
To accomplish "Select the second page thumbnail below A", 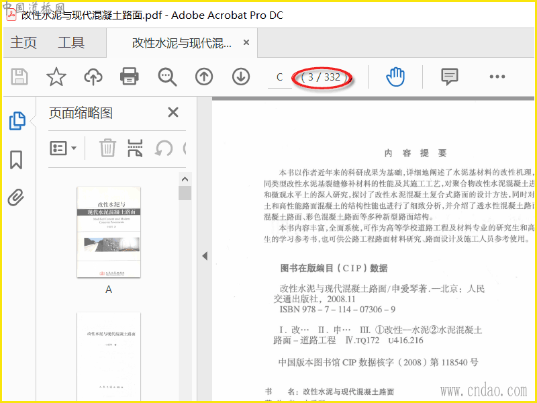I will click(109, 357).
